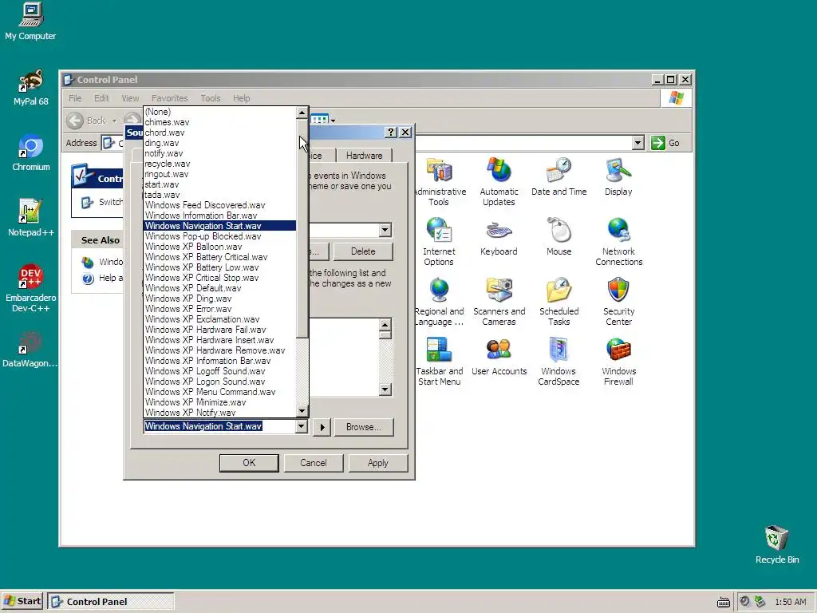Click the Cancel button
The width and height of the screenshot is (817, 613).
[313, 463]
